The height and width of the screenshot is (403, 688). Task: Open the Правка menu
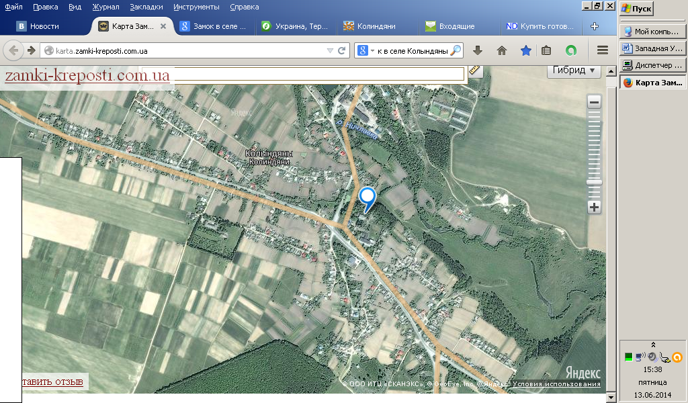tap(46, 7)
